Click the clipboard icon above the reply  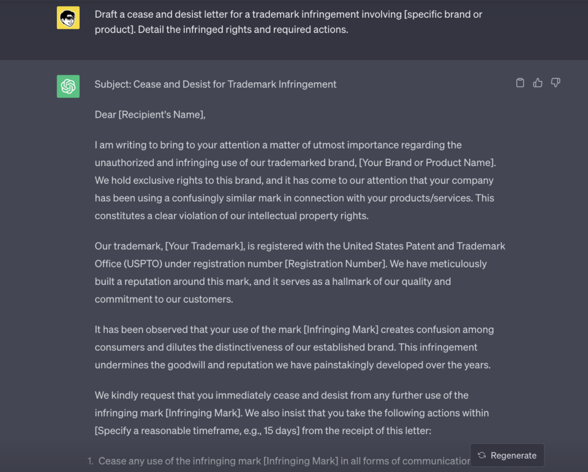point(520,83)
